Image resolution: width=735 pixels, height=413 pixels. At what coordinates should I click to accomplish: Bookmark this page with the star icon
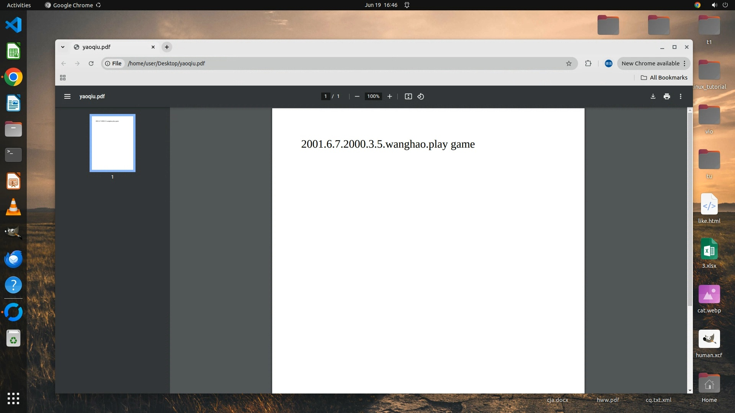[569, 63]
